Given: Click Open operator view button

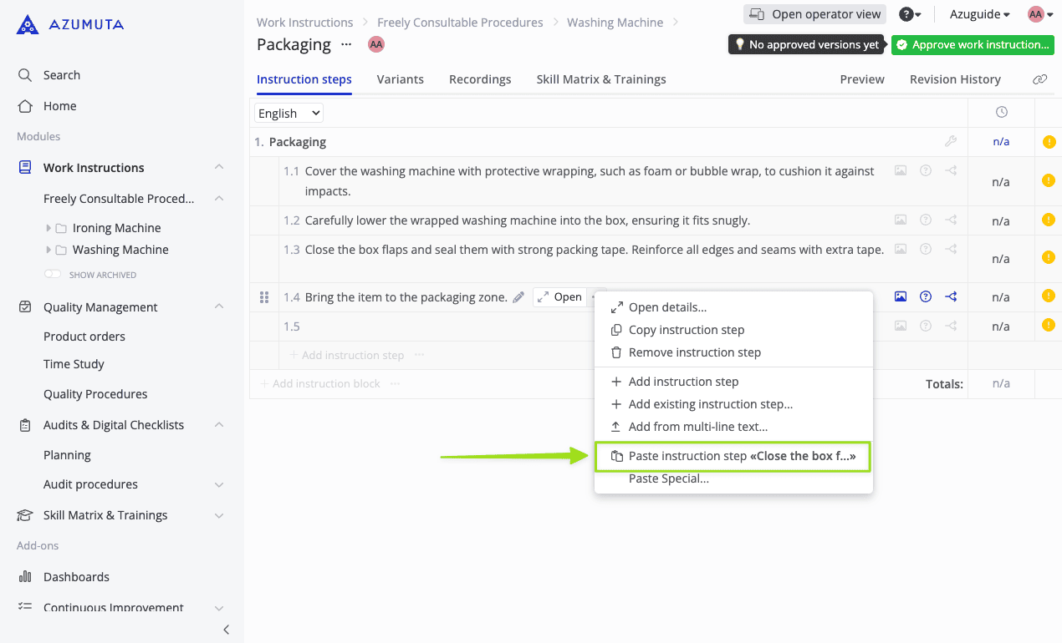Looking at the screenshot, I should (814, 14).
